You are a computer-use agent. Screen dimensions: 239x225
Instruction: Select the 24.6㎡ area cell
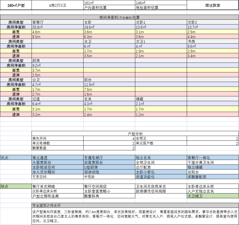pyautogui.click(x=109, y=27)
